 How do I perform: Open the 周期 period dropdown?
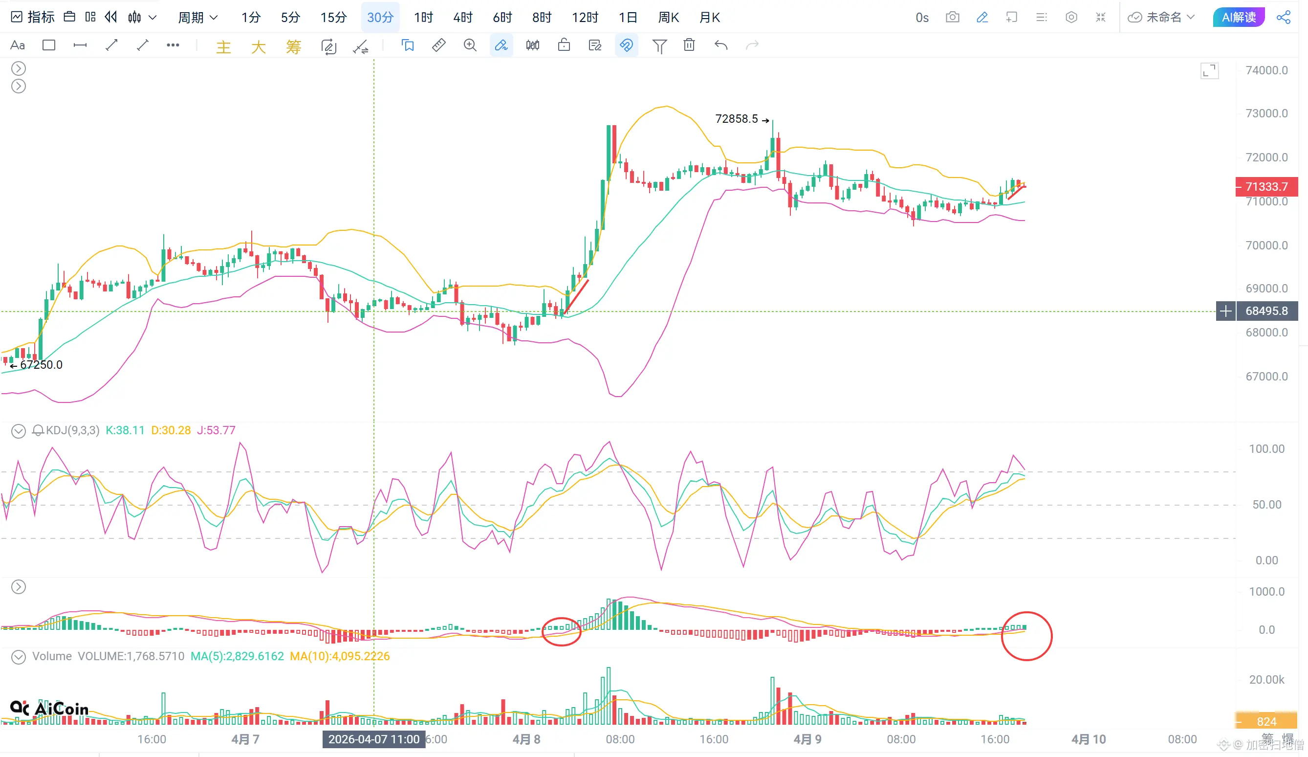click(197, 17)
